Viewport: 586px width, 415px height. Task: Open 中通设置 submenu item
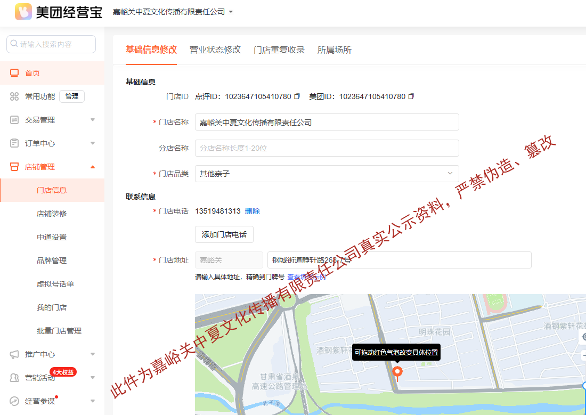pos(52,237)
